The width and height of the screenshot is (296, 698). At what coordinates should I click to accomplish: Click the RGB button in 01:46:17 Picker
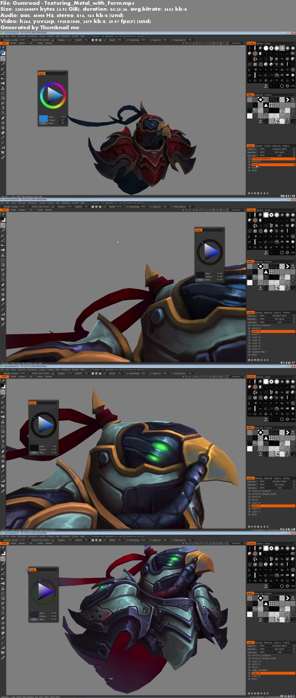pos(200,280)
